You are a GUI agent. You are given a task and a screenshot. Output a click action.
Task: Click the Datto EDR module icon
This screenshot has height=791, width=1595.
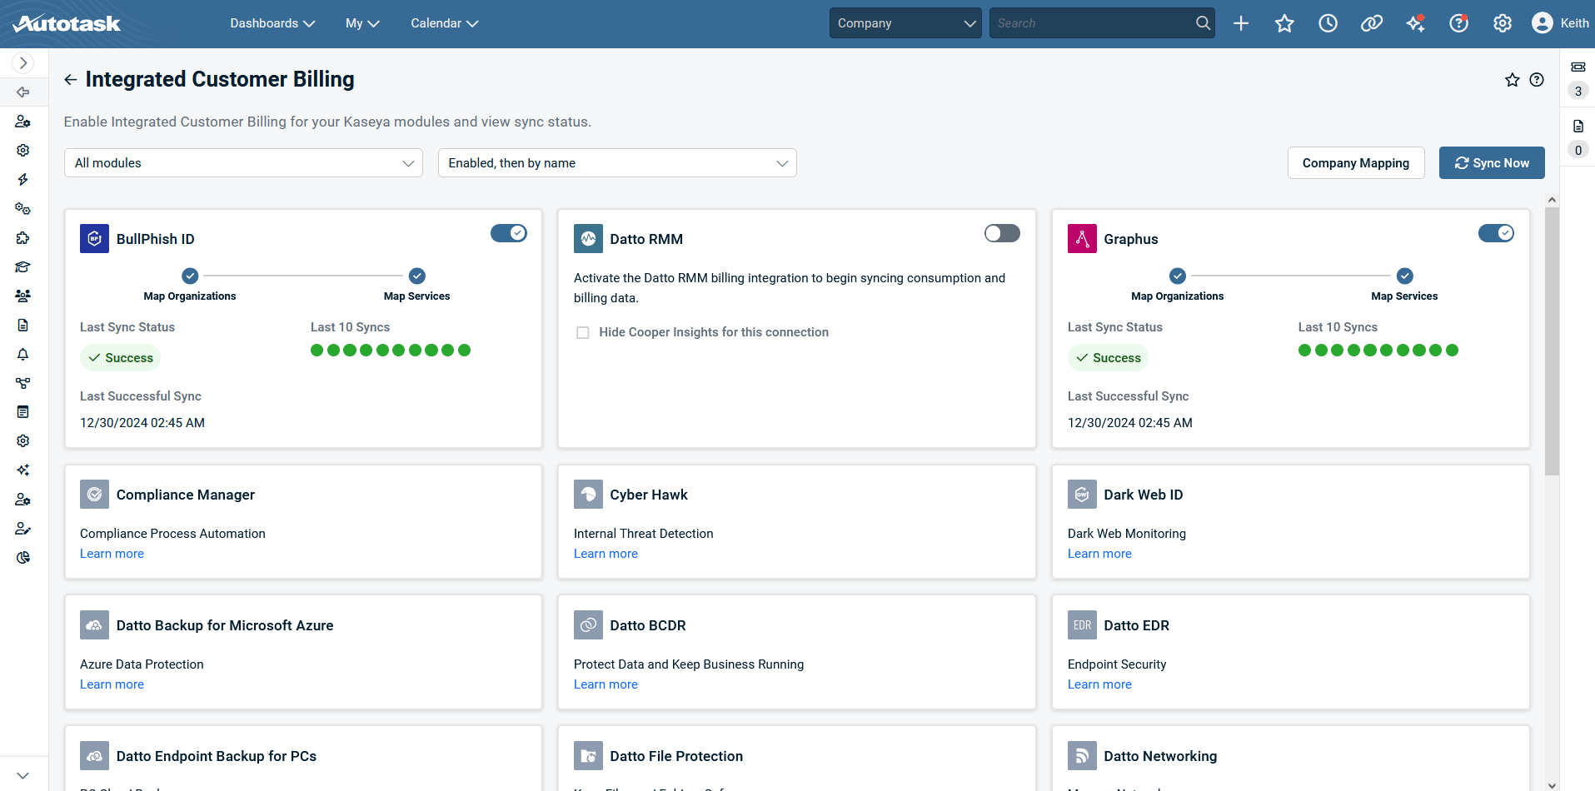(x=1082, y=625)
